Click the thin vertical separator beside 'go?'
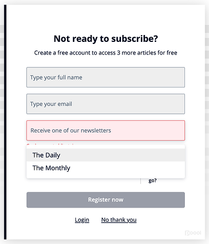Image resolution: width=209 pixels, height=244 pixels. [140, 181]
